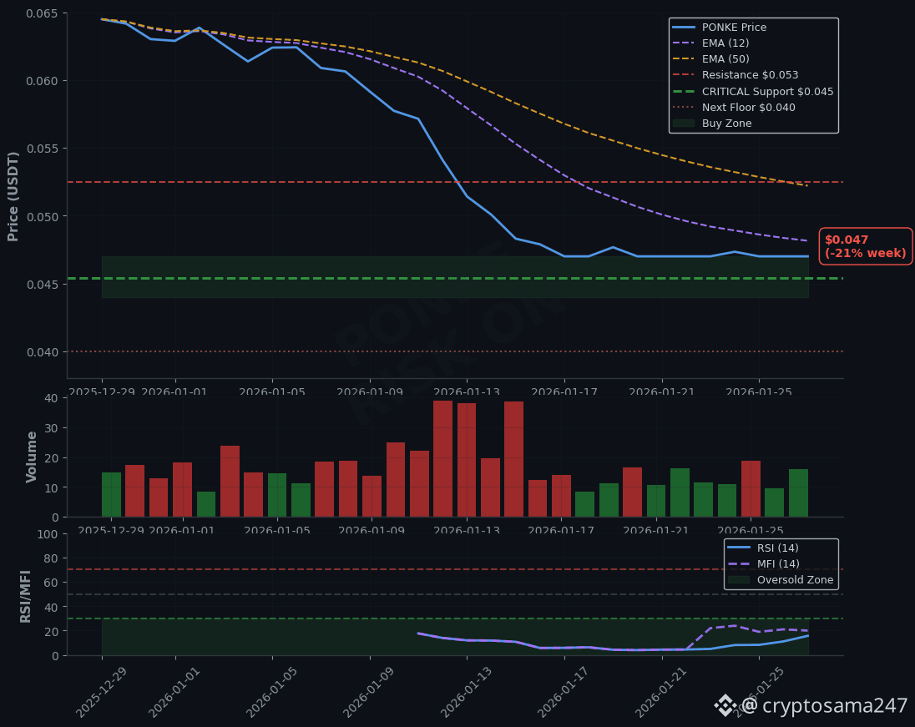Click the 80 tick on the RSI/MFI axis

(52, 558)
